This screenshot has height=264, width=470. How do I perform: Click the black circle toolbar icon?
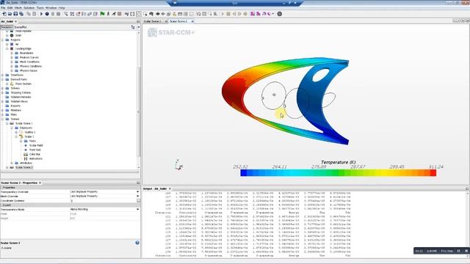point(47,14)
